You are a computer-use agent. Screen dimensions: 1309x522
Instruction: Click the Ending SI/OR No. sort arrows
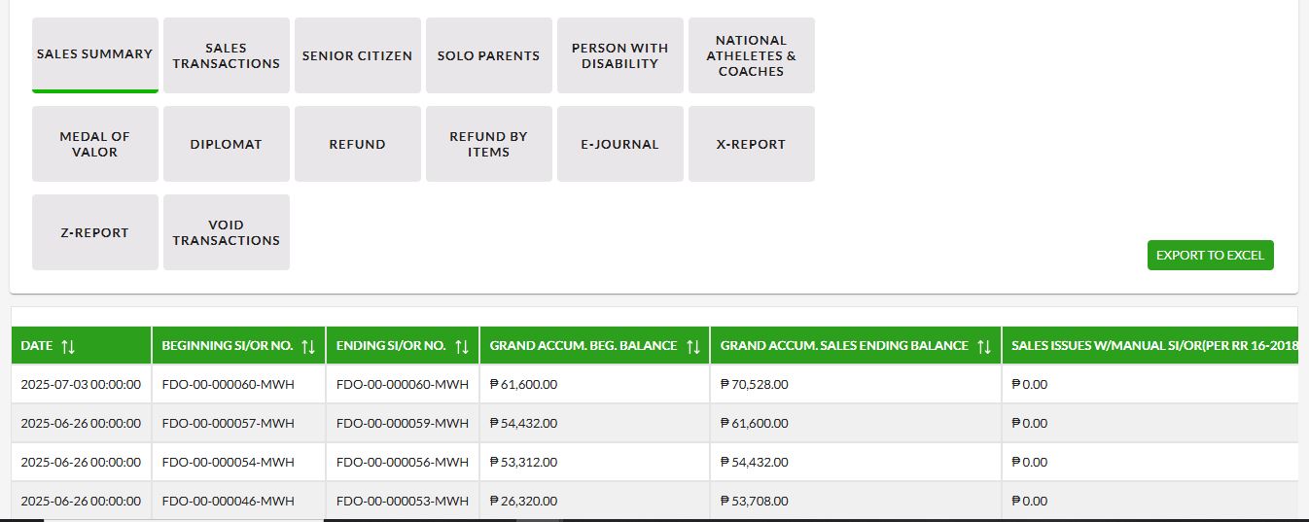click(x=462, y=346)
